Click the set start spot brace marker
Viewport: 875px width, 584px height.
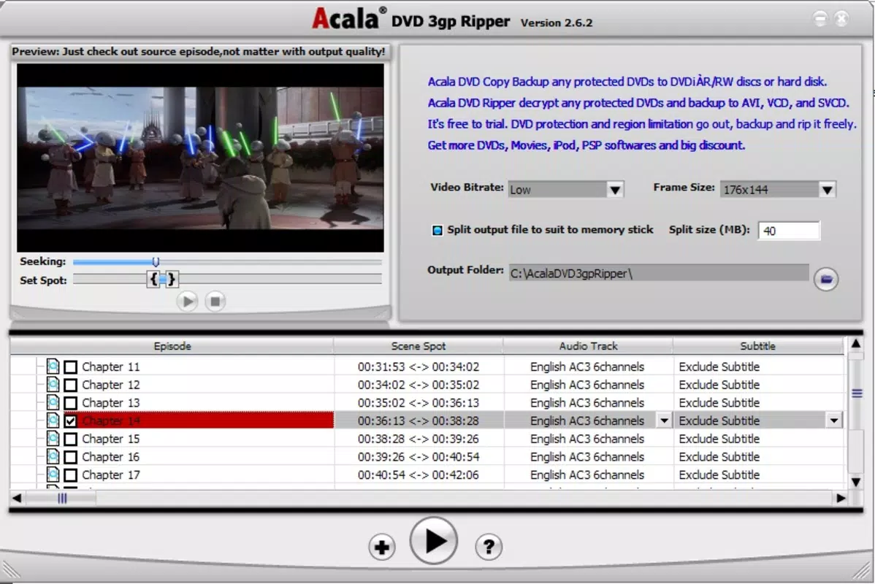(153, 279)
